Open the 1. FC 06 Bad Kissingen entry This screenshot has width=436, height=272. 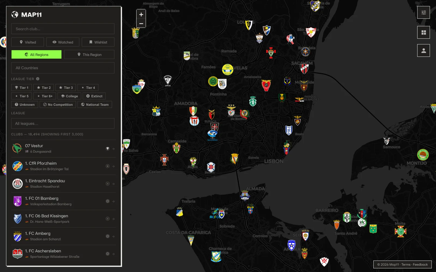click(x=63, y=219)
